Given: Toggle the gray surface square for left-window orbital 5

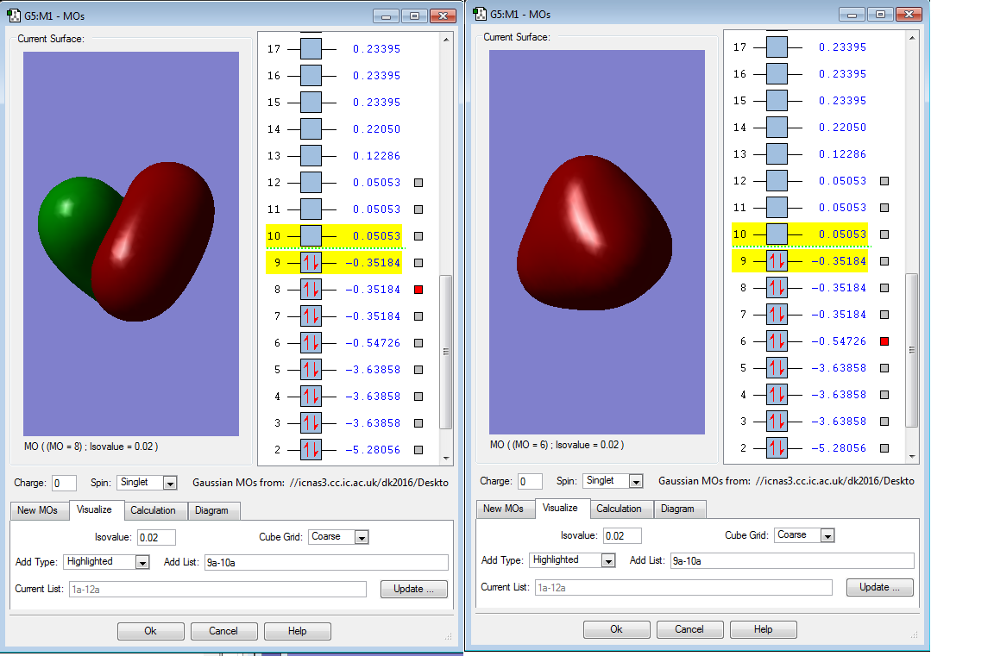Looking at the screenshot, I should (418, 370).
